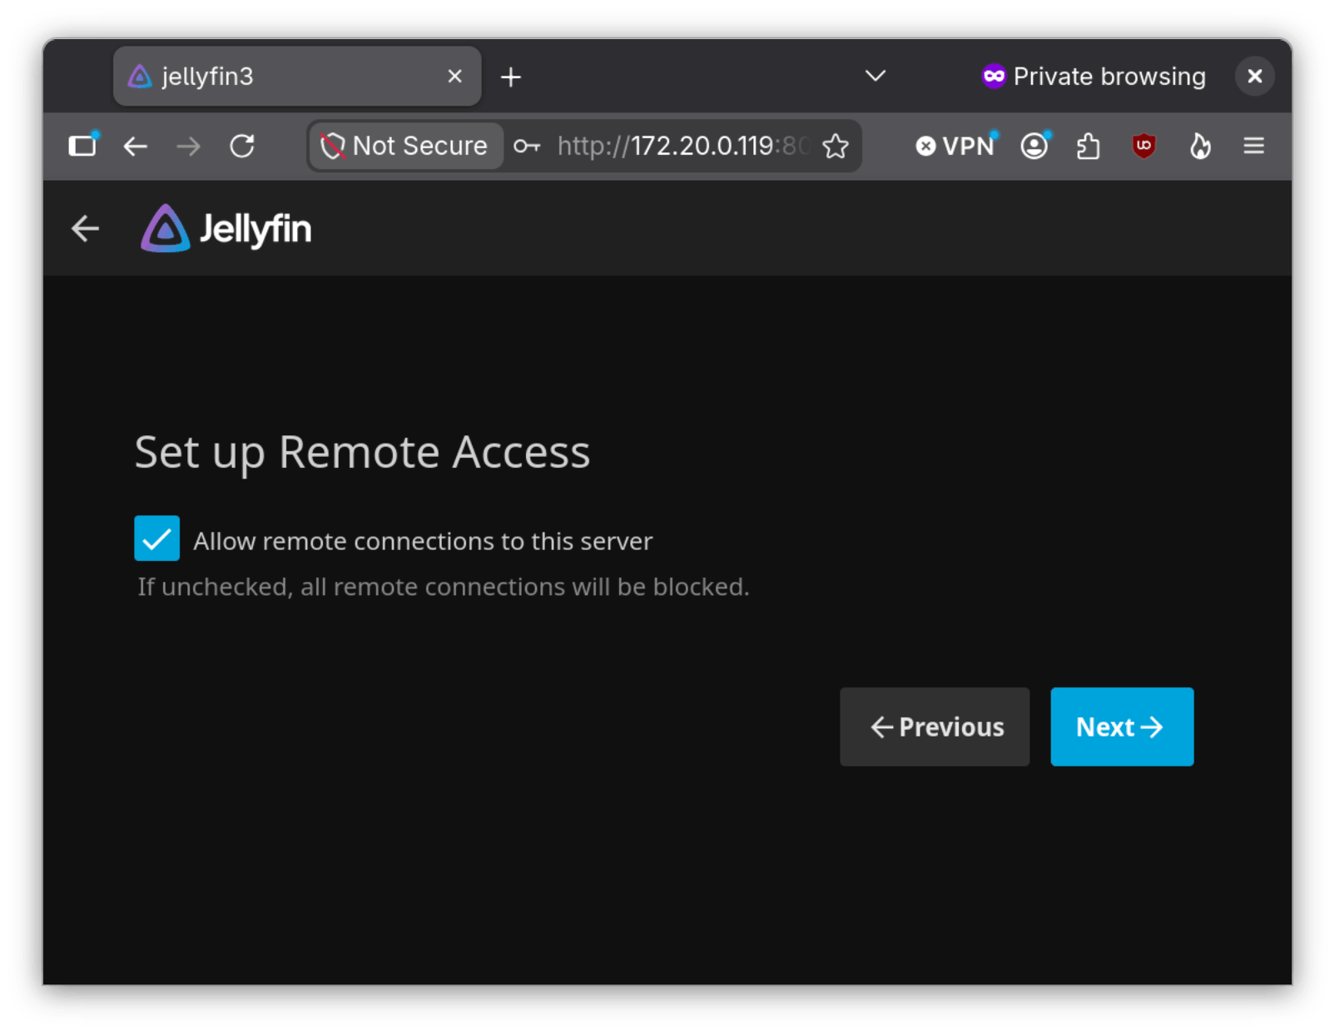Reload the current page
The image size is (1335, 1032).
242,146
